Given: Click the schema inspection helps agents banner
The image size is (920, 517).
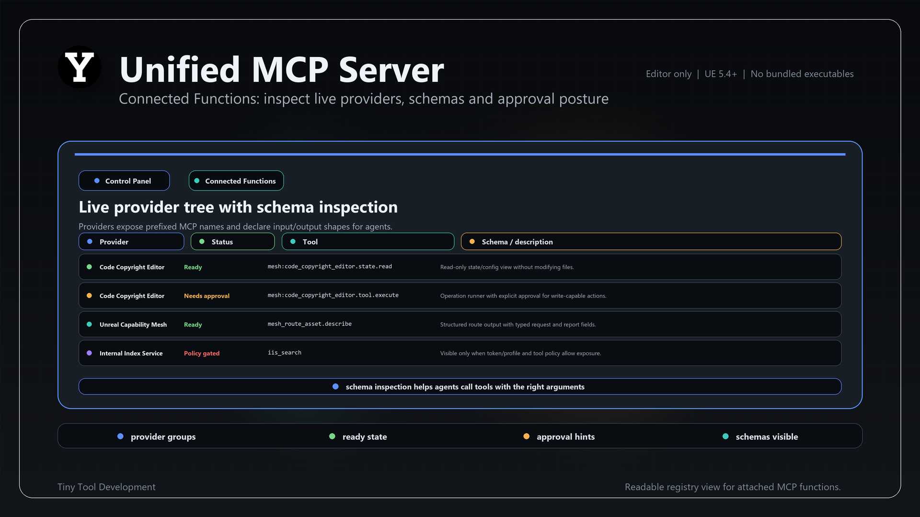Looking at the screenshot, I should click(460, 387).
